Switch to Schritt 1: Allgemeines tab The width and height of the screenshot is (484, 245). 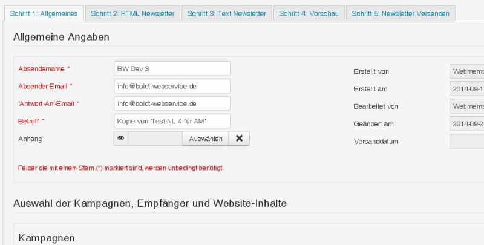pos(43,13)
